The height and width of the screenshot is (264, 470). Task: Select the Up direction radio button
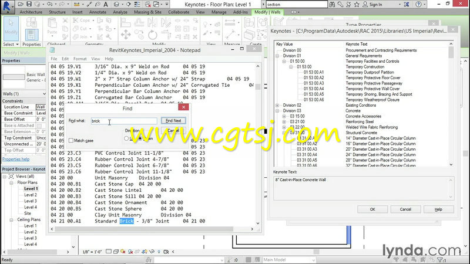pyautogui.click(x=126, y=138)
